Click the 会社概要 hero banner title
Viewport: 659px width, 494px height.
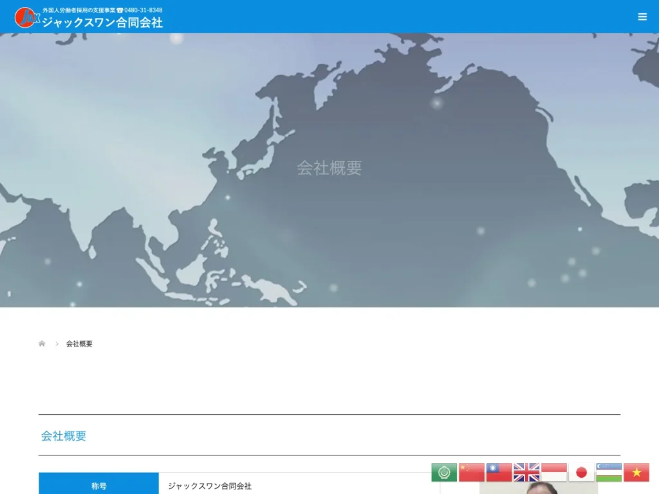point(329,168)
